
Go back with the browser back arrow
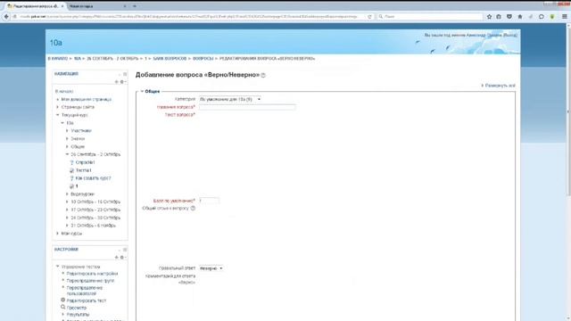(x=6, y=16)
